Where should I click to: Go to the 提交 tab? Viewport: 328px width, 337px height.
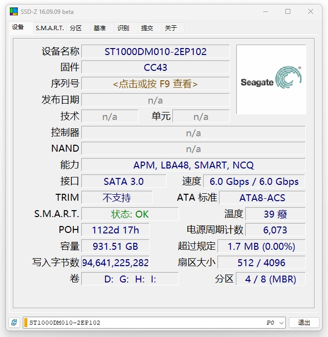coord(147,28)
